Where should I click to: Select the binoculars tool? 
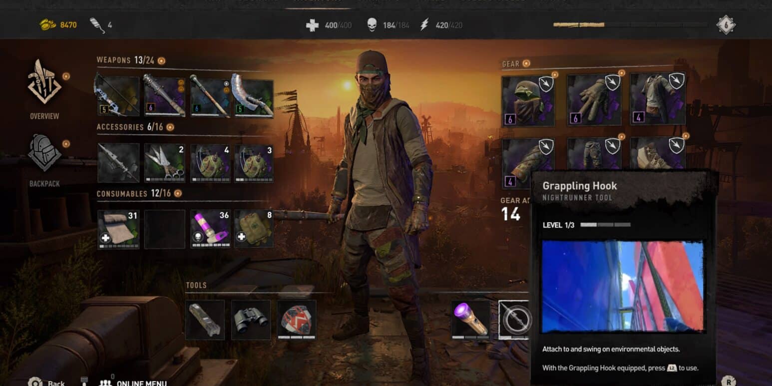click(x=251, y=320)
